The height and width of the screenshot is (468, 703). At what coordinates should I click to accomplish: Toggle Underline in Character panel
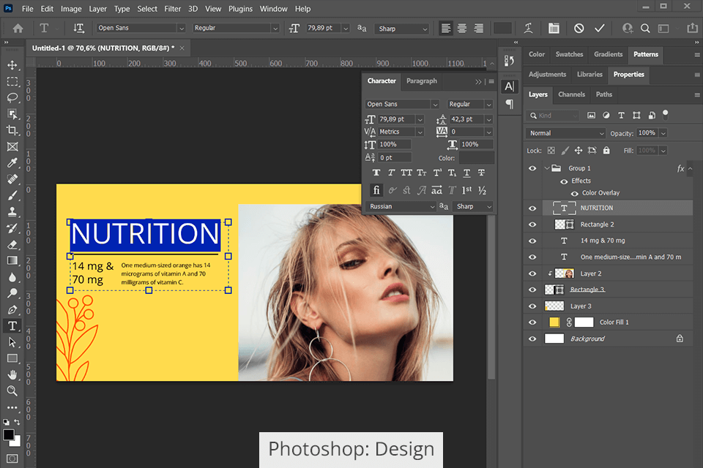pyautogui.click(x=466, y=173)
